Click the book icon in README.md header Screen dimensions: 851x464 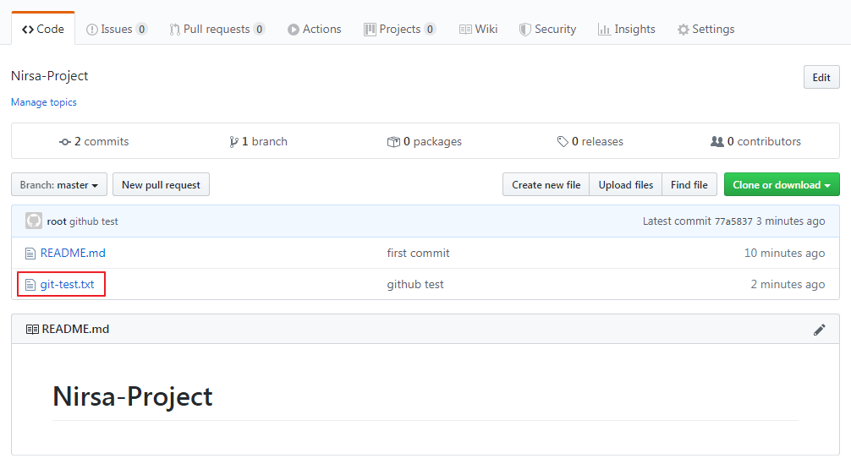click(32, 330)
